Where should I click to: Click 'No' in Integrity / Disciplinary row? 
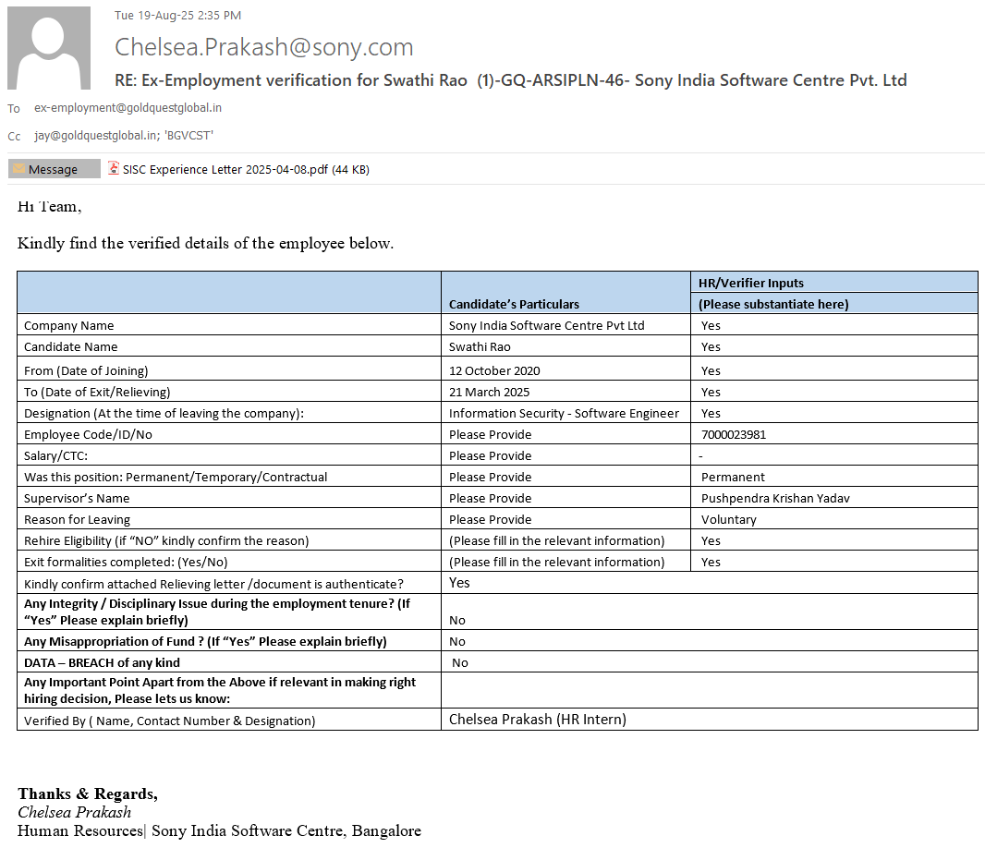click(x=457, y=621)
